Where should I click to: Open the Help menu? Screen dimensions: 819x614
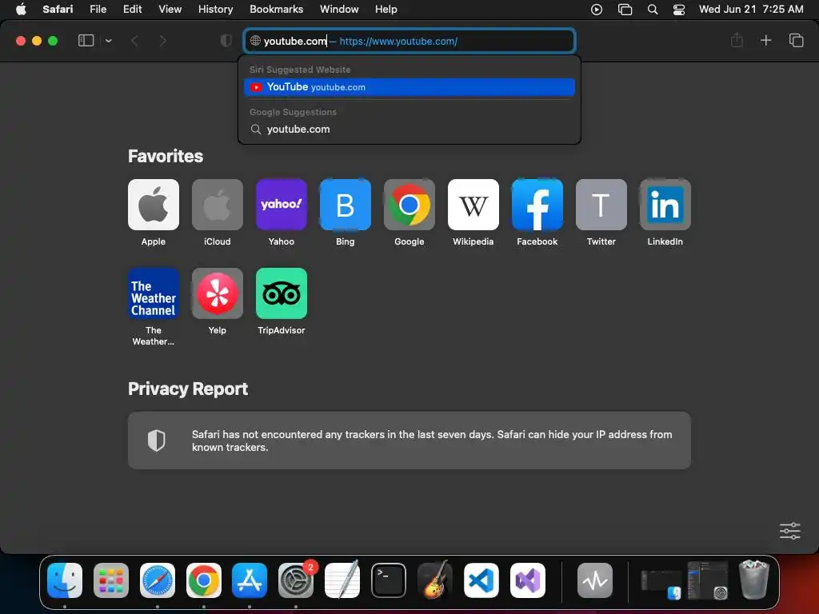tap(386, 10)
